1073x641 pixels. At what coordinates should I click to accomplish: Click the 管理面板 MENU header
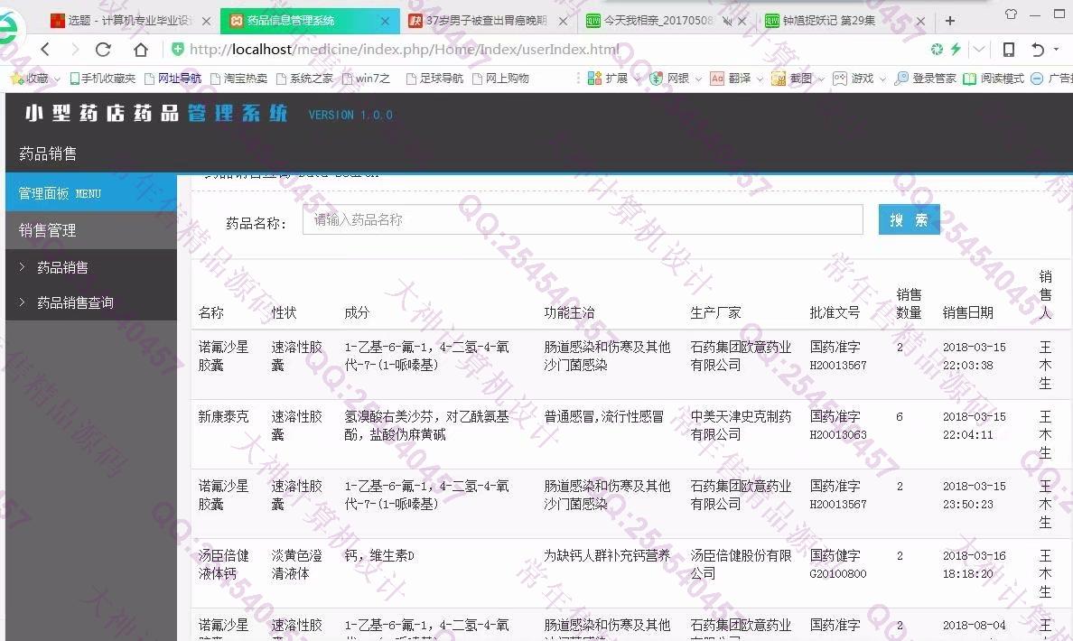pos(91,193)
